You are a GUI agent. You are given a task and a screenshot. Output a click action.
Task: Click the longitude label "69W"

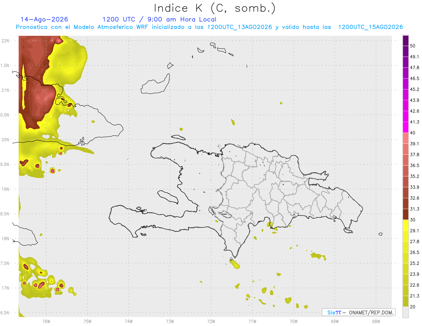coord(335,321)
